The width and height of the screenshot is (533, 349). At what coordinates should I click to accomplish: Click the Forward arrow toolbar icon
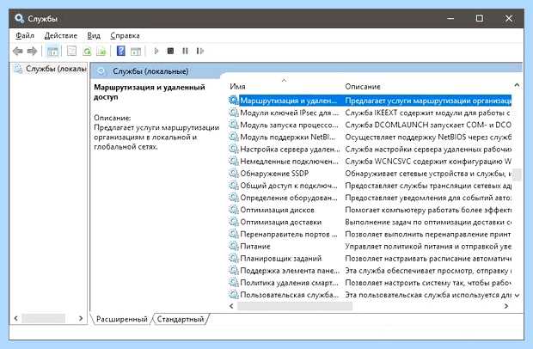[x=33, y=52]
